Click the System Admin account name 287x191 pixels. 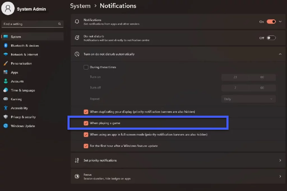pyautogui.click(x=31, y=9)
